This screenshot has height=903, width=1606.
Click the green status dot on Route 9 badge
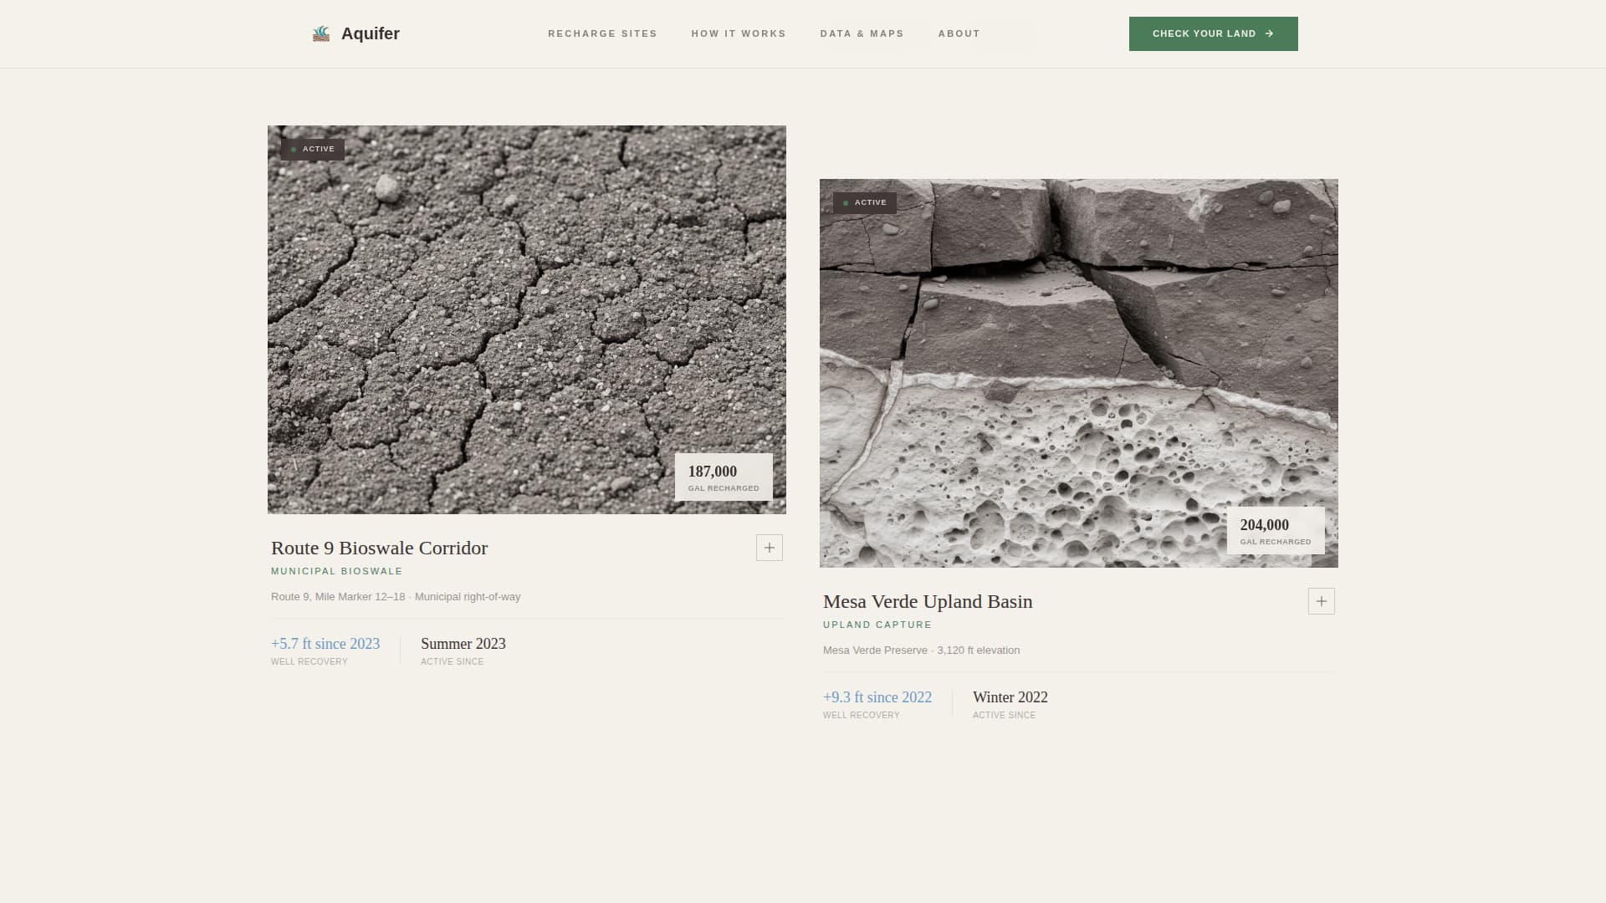pyautogui.click(x=293, y=149)
